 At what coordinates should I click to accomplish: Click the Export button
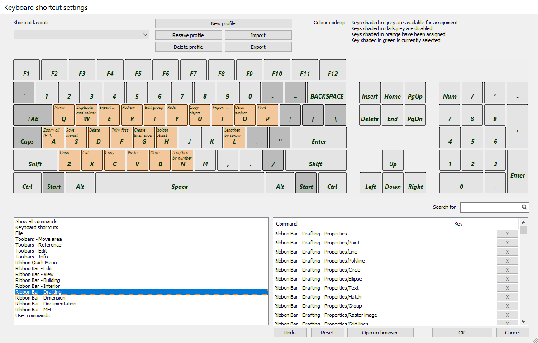258,47
